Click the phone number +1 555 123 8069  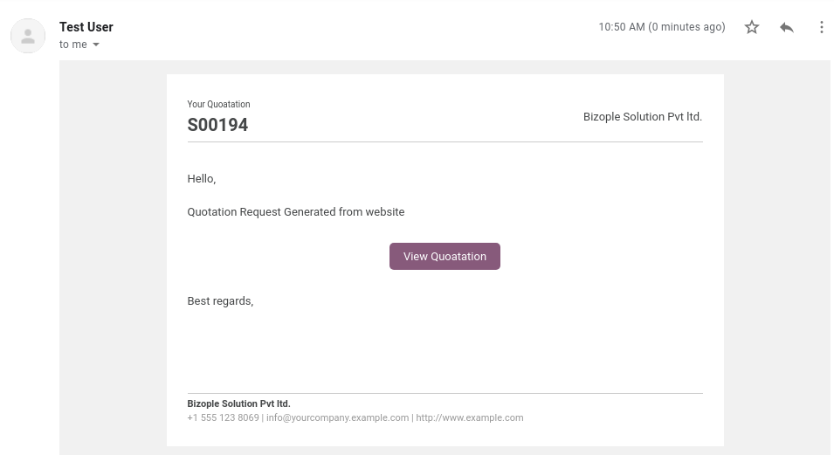(x=223, y=417)
